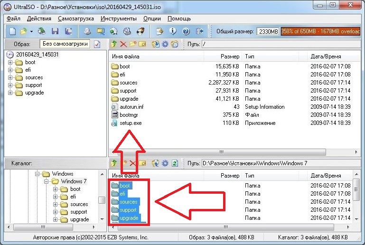Collapse the Windows 7 node in catalog tree
The height and width of the screenshot is (245, 365).
[x=47, y=181]
